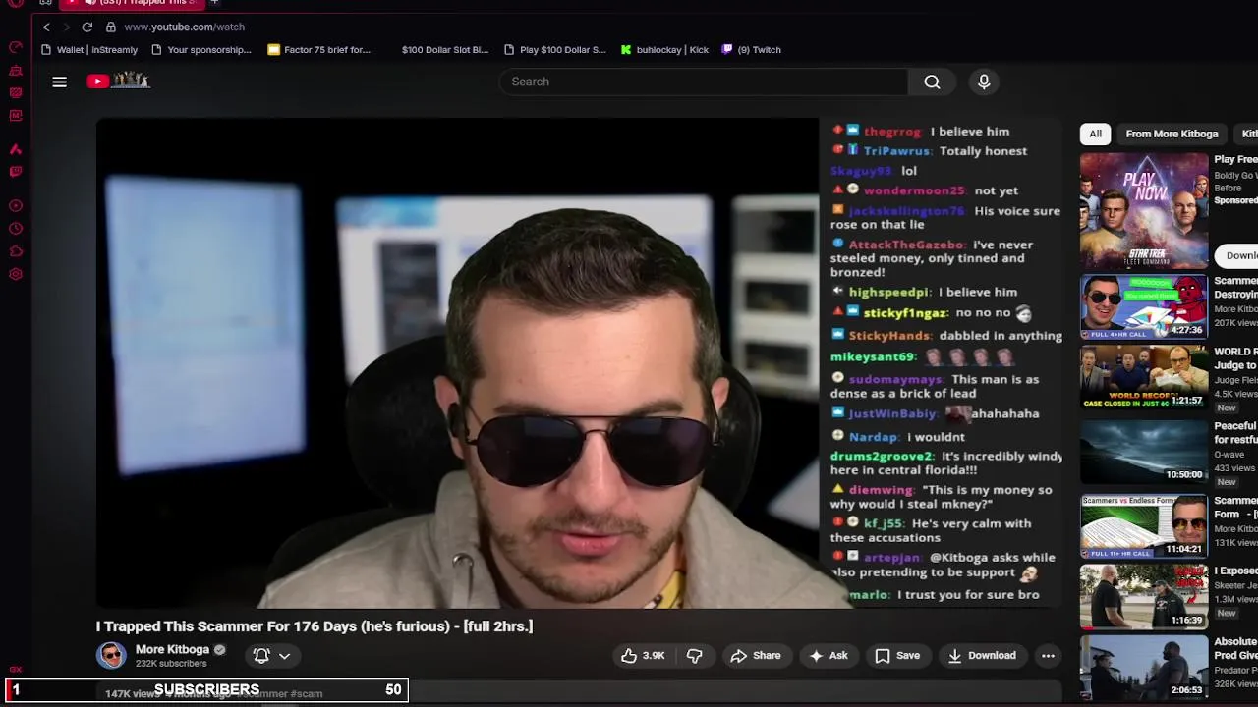Ask about this video
Screen dimensions: 1258x707
[828, 655]
